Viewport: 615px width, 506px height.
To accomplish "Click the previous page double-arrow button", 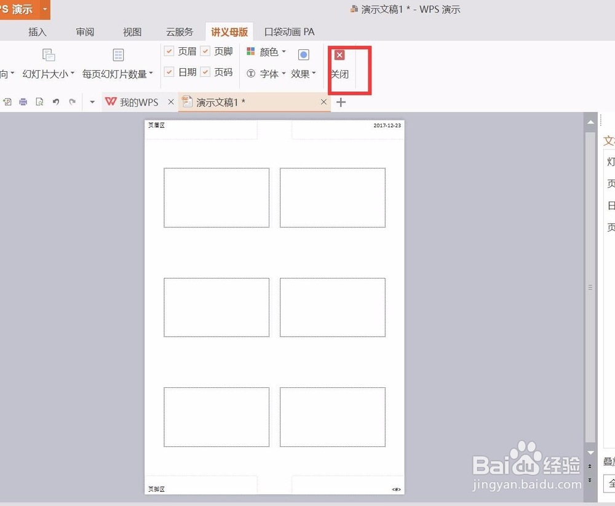I will [590, 467].
